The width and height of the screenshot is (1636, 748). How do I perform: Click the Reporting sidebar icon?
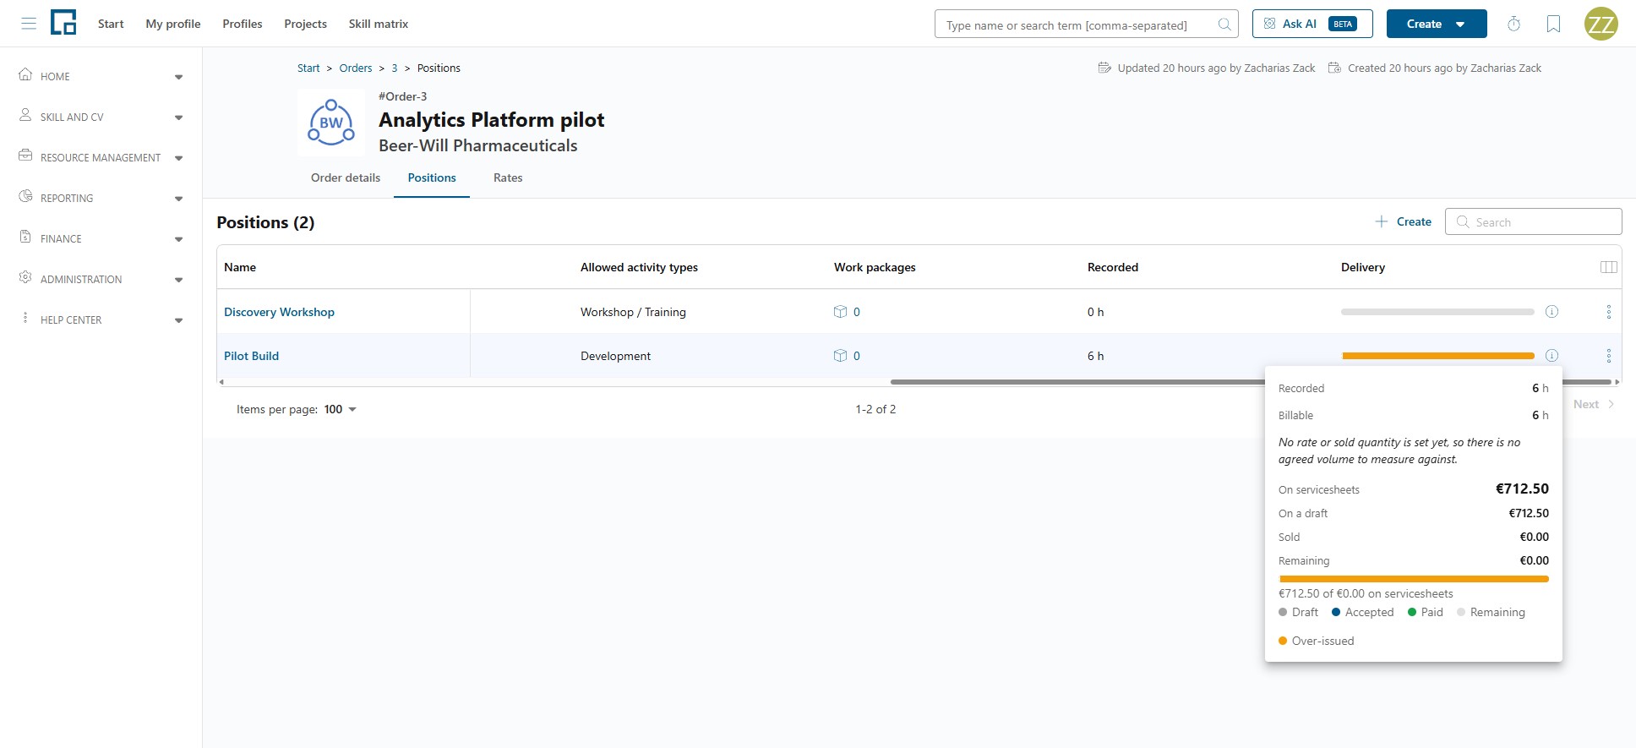(25, 196)
